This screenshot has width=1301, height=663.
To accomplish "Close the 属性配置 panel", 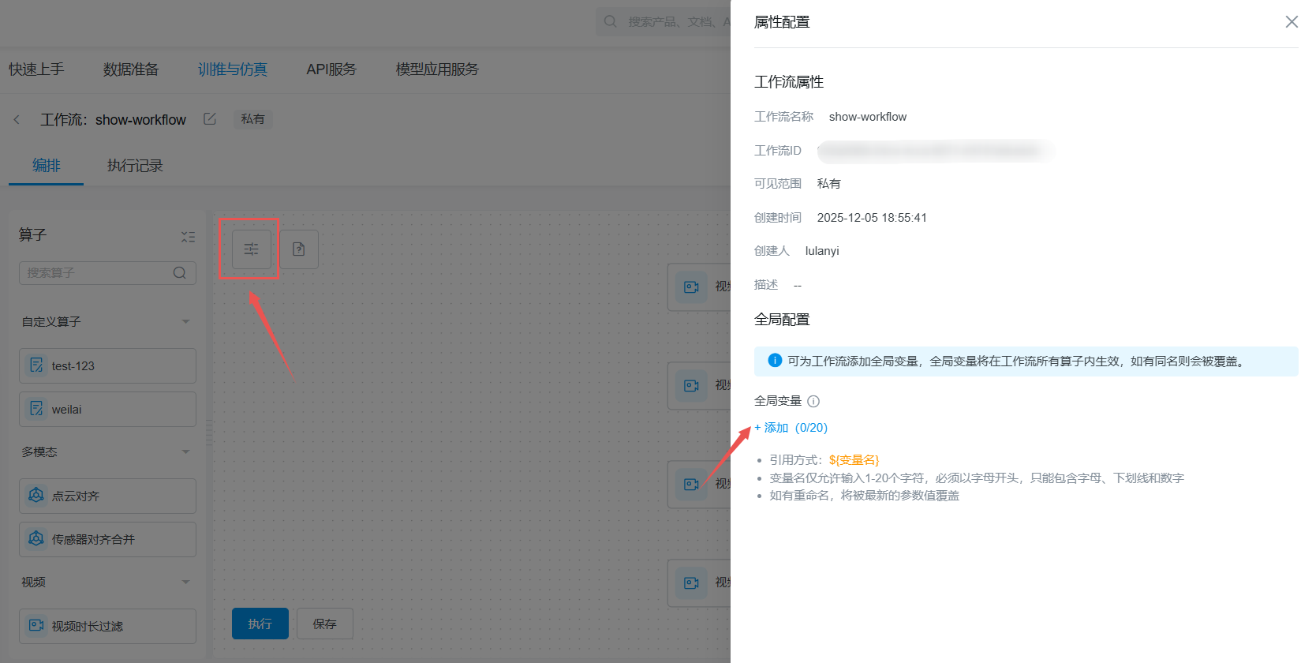I will point(1291,22).
